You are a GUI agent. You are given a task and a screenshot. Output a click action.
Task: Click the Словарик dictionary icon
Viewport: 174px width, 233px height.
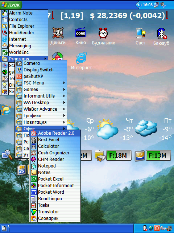[34, 218]
